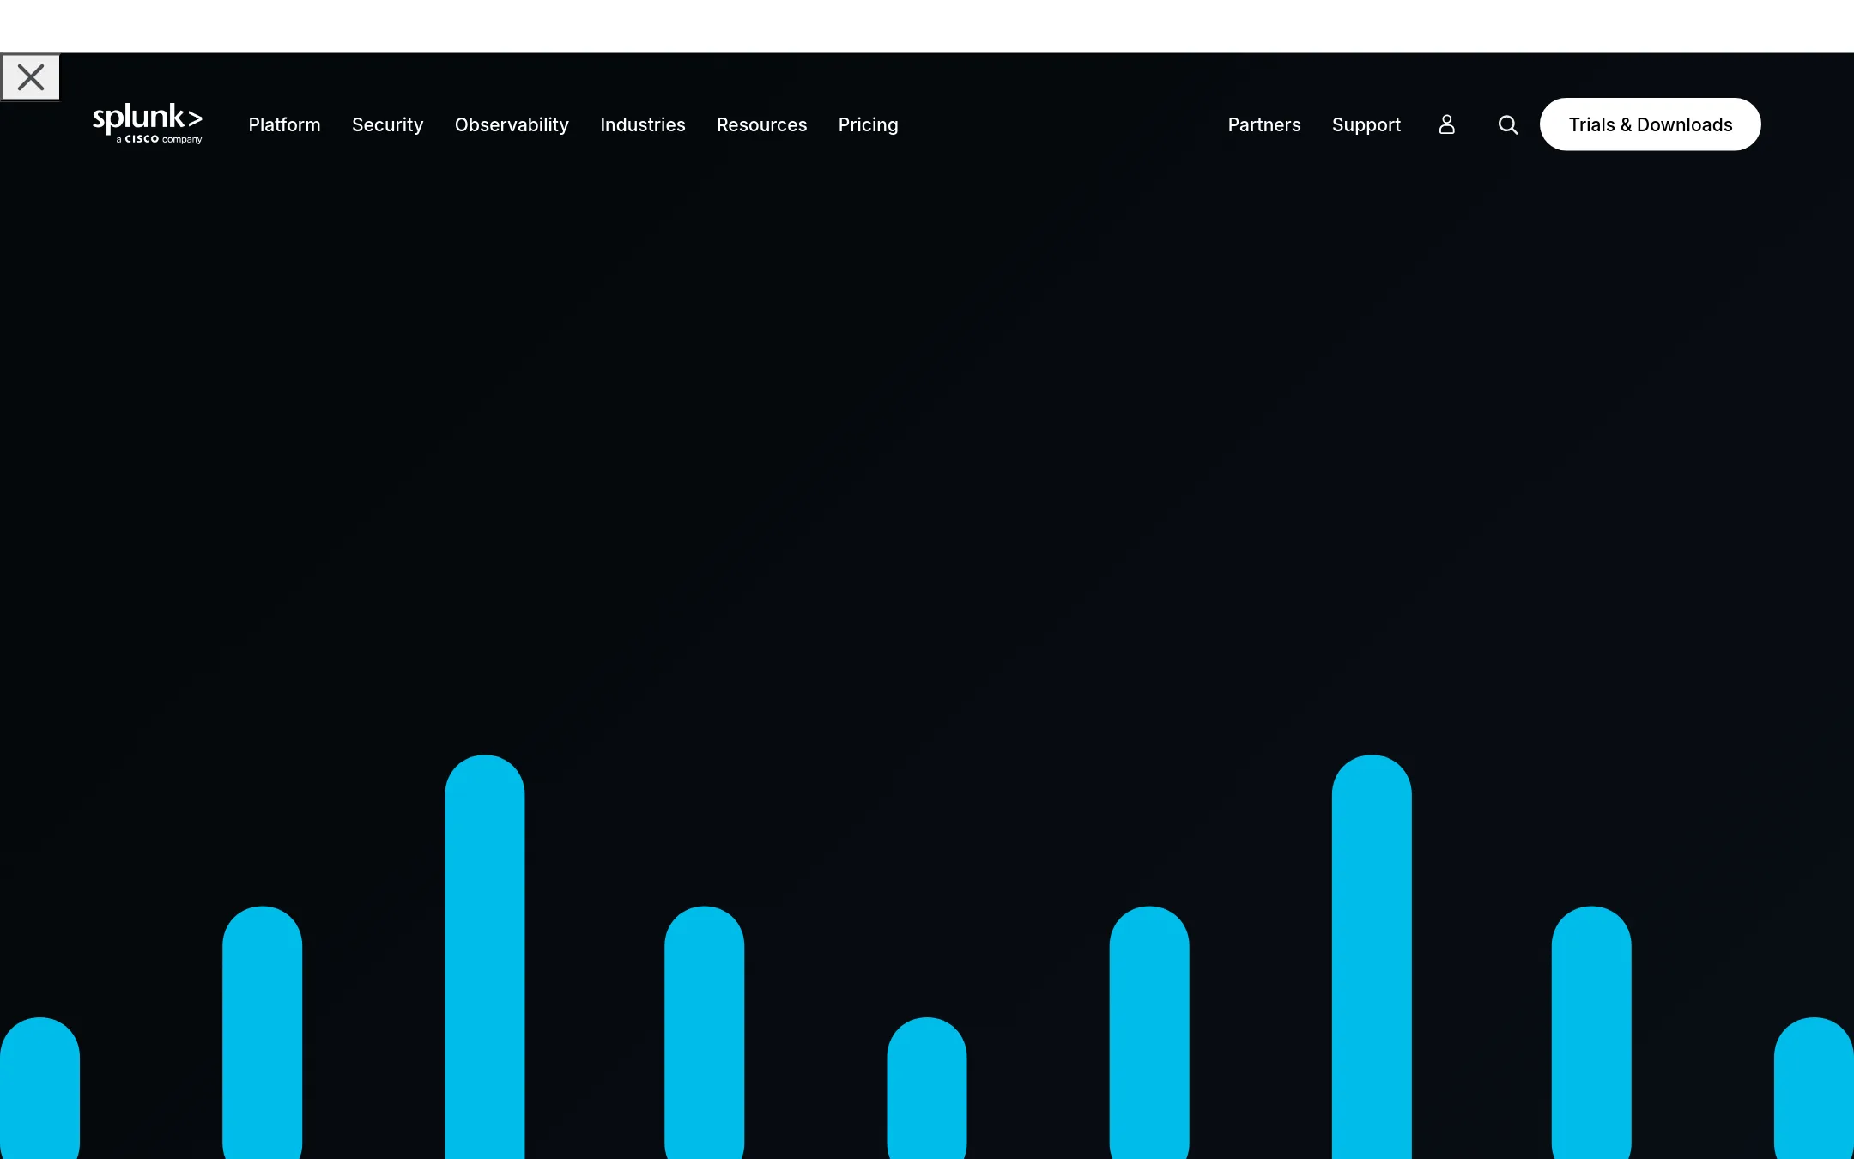Image resolution: width=1854 pixels, height=1159 pixels.
Task: Open the Partners link
Action: point(1264,124)
